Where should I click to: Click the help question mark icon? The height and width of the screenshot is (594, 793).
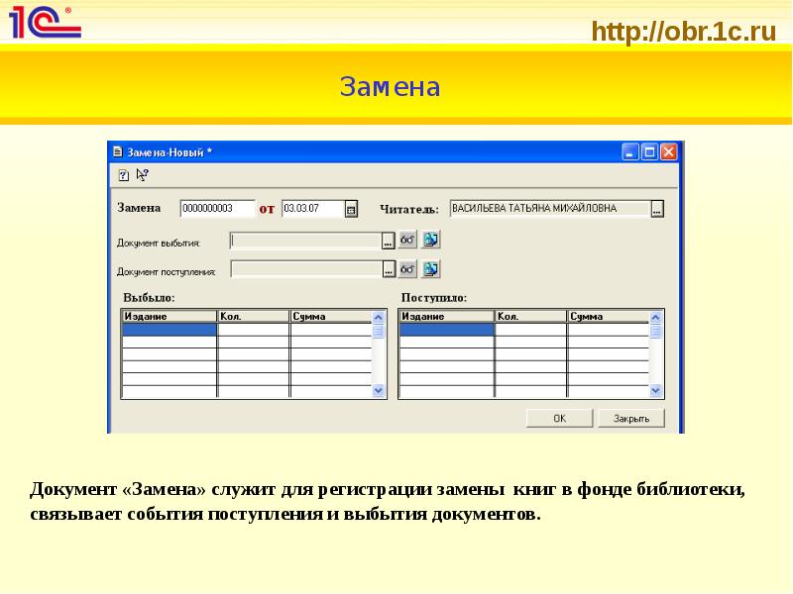pyautogui.click(x=124, y=175)
